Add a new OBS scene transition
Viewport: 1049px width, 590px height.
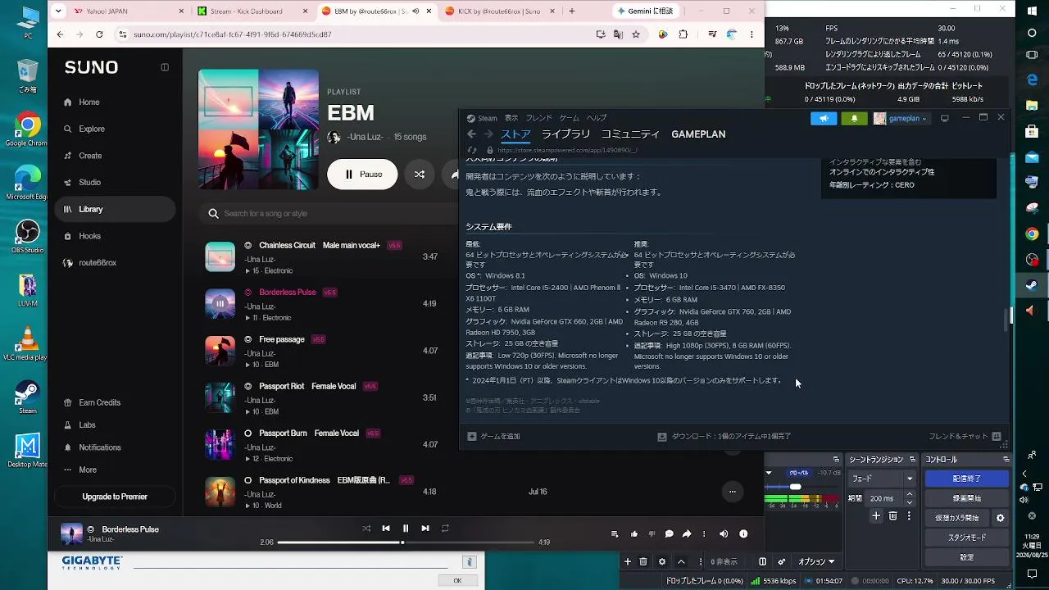(x=876, y=516)
